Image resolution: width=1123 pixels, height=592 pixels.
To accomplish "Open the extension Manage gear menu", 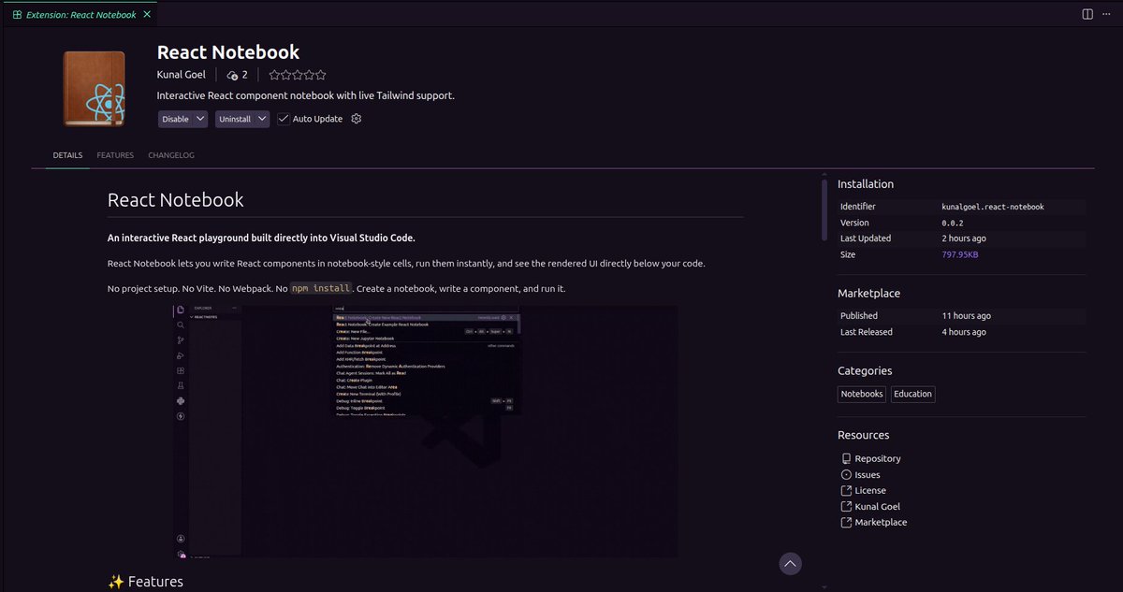I will [356, 119].
